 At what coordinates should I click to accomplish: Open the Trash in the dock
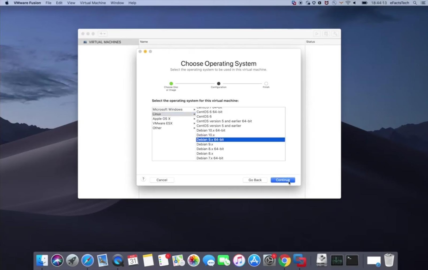(389, 260)
